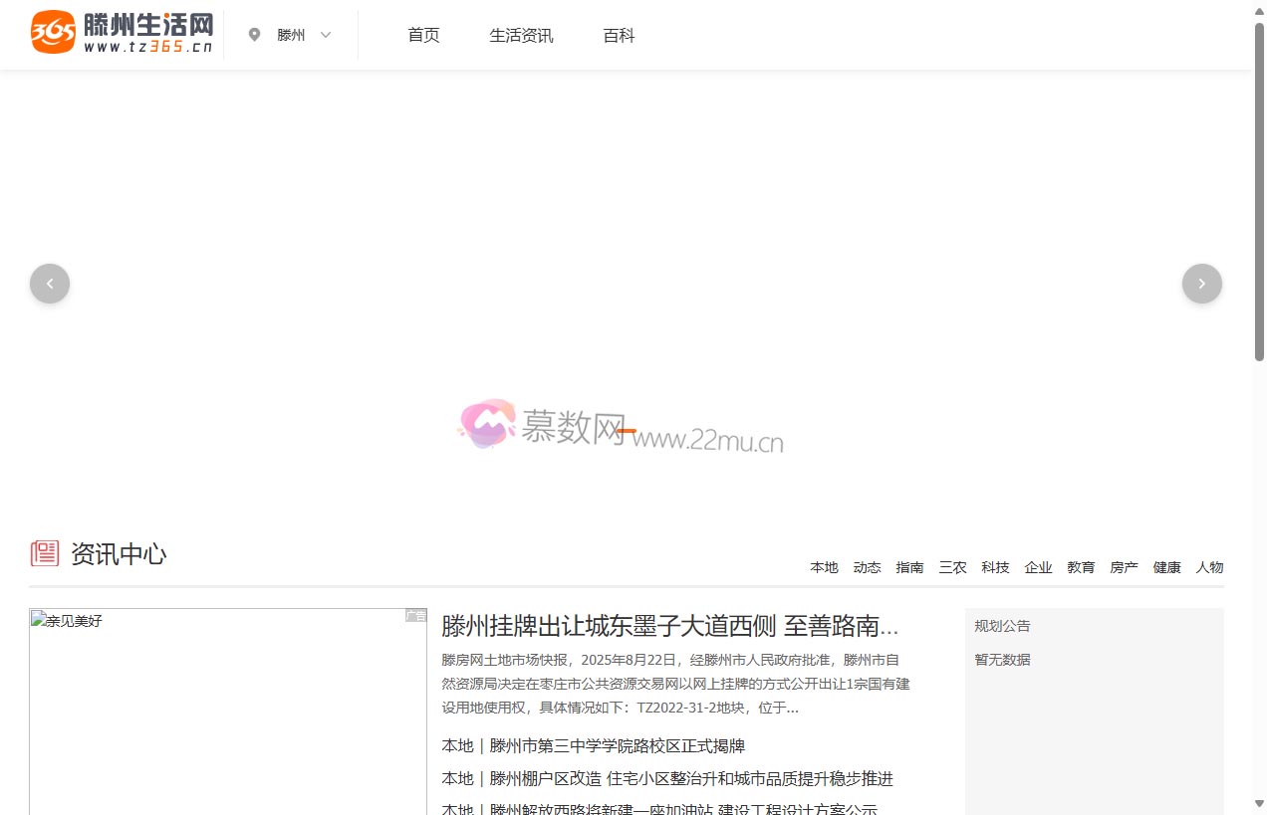Click the 慕数网 watermark logo
The image size is (1267, 815).
point(487,424)
